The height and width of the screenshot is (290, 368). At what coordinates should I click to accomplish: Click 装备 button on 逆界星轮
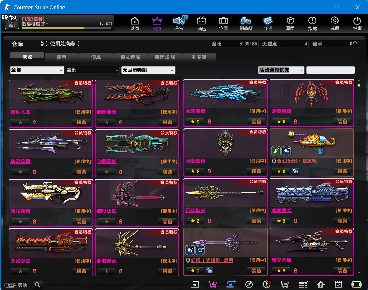coord(167,172)
